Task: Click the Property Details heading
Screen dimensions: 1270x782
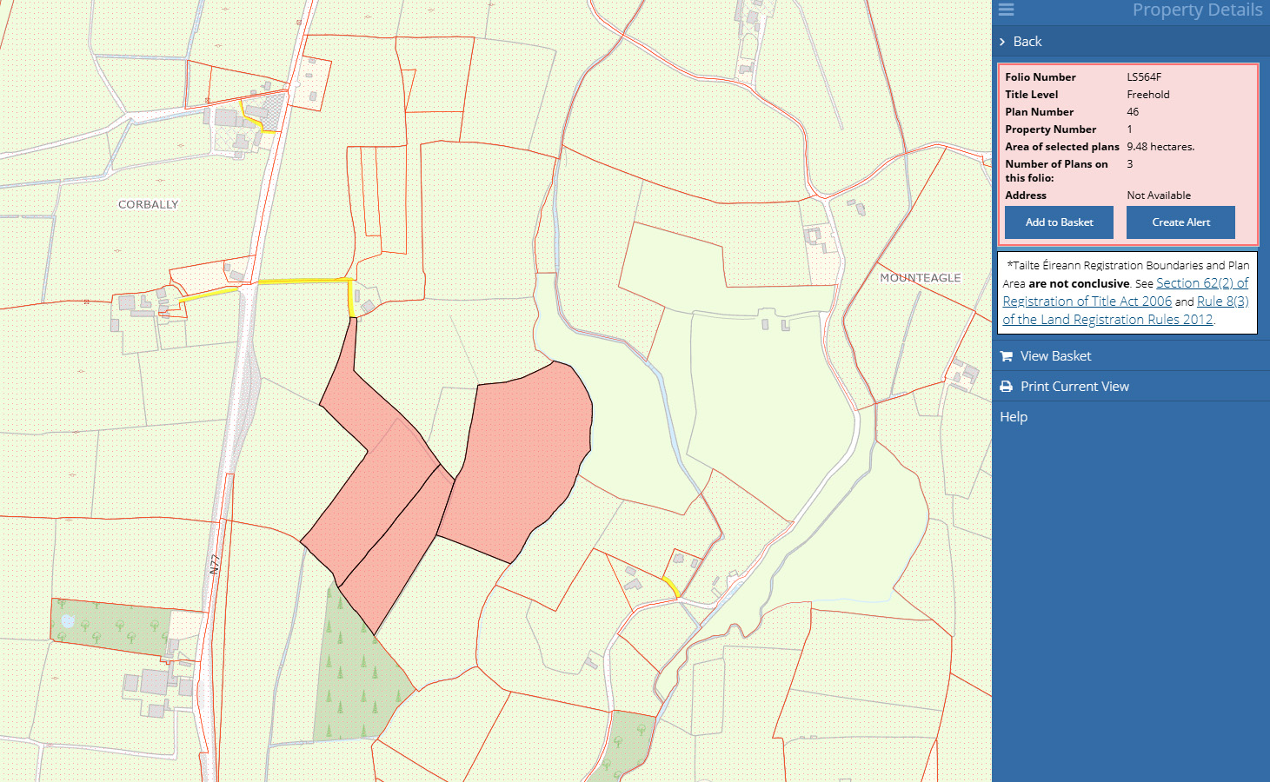Action: click(1197, 10)
